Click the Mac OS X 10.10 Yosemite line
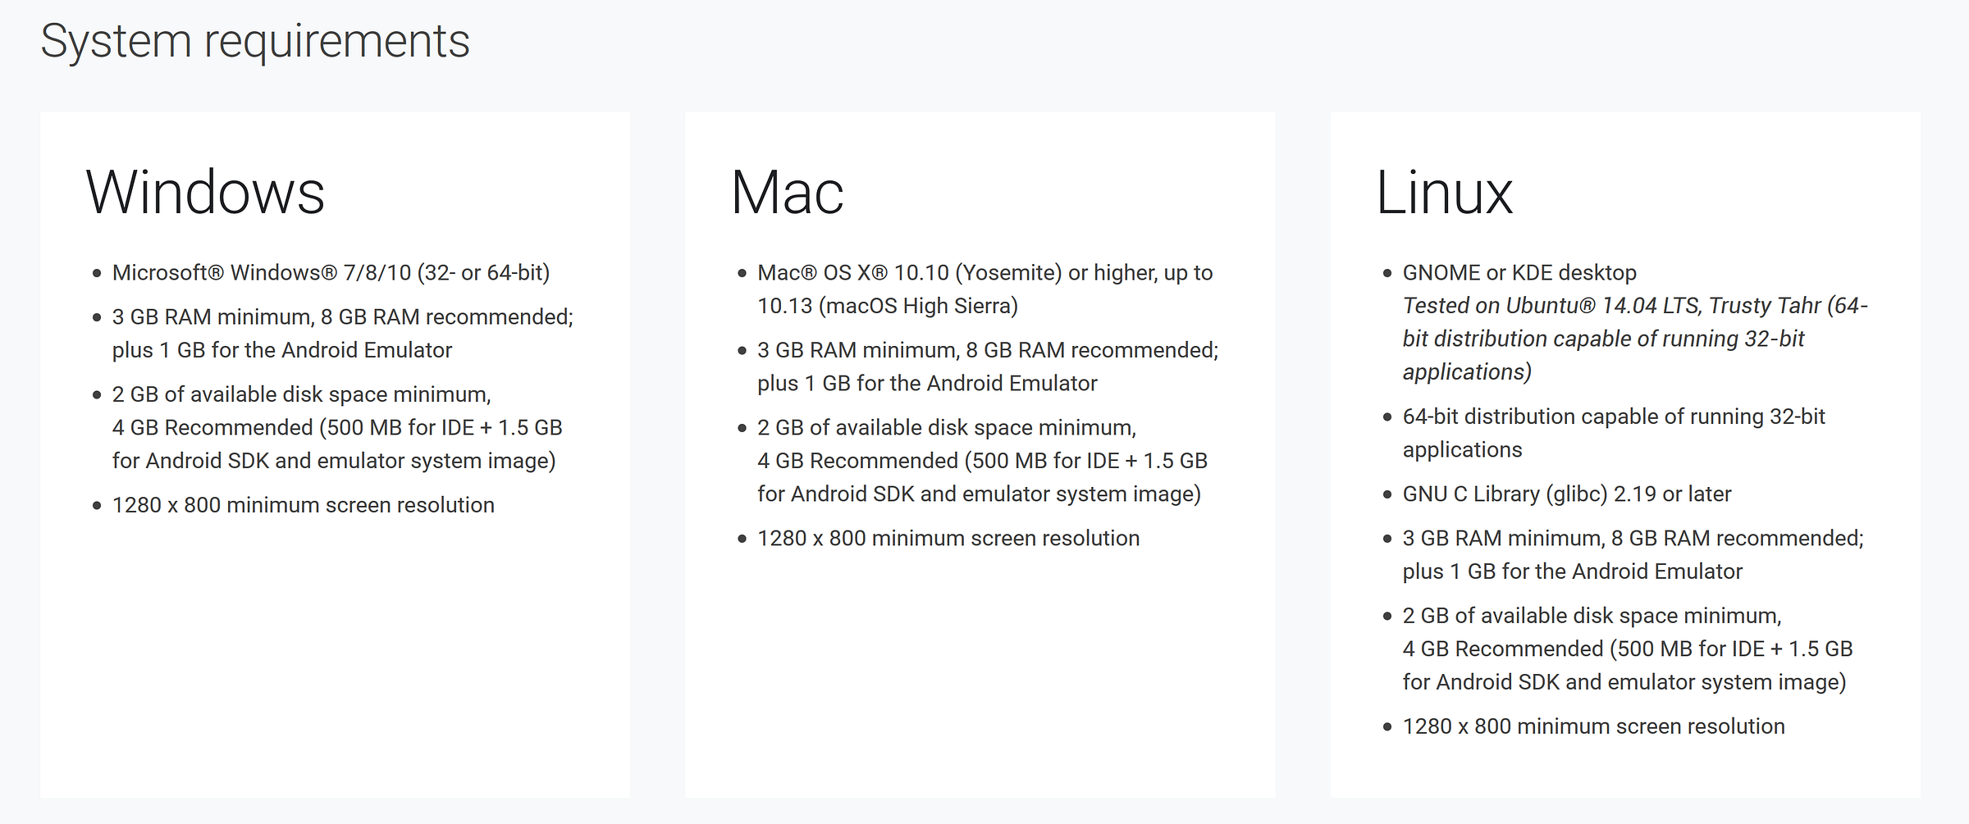This screenshot has width=1969, height=824. click(x=984, y=272)
